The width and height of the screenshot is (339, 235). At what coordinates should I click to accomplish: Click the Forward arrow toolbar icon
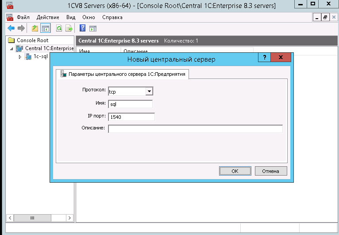pyautogui.click(x=21, y=28)
